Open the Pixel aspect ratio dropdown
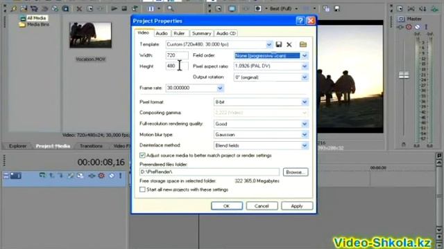This screenshot has width=444, height=249. coord(305,66)
